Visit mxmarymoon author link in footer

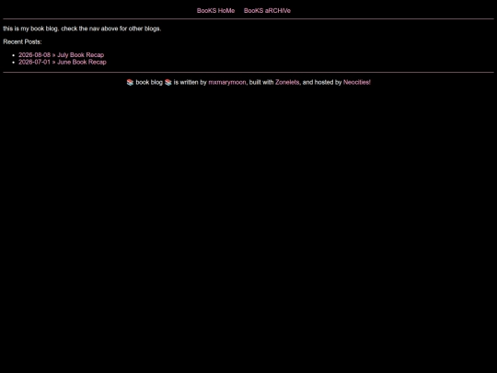(227, 83)
